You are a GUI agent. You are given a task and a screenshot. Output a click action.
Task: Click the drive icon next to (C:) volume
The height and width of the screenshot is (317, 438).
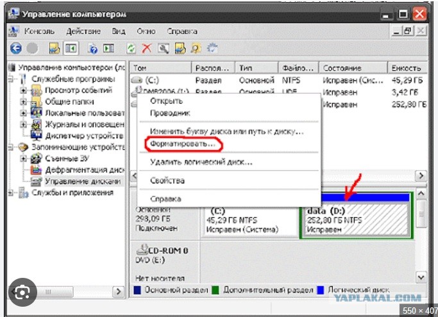click(137, 80)
